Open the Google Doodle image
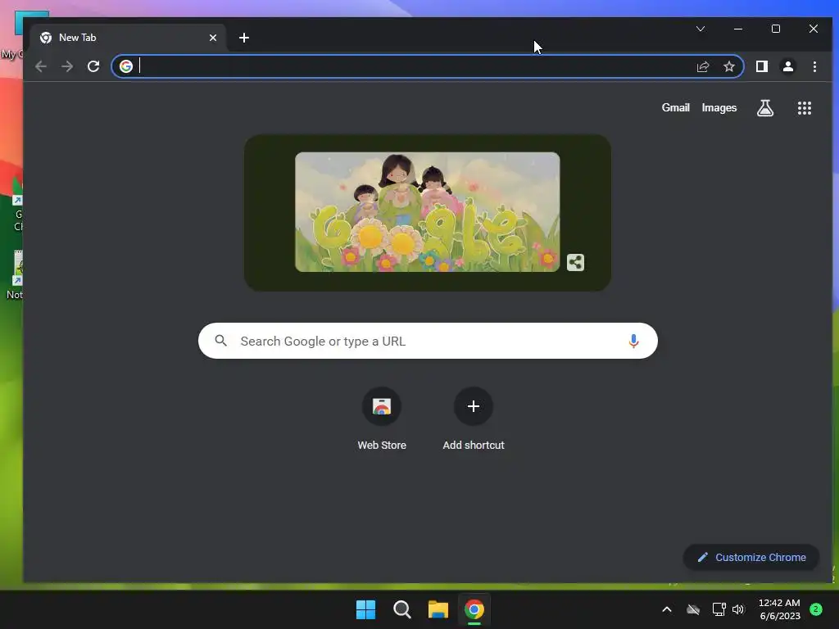The image size is (839, 629). [x=428, y=212]
